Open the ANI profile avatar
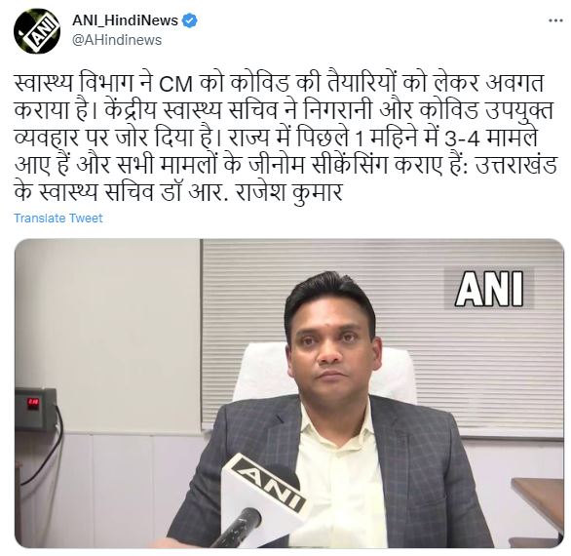The image size is (571, 556). coord(37,31)
